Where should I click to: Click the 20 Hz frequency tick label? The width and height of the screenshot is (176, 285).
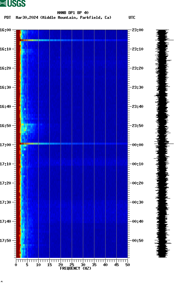coord(61,265)
